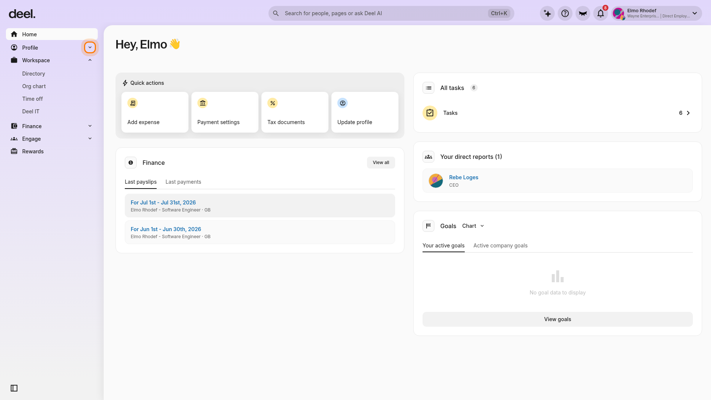Open the Tasks row arrow

tap(688, 113)
